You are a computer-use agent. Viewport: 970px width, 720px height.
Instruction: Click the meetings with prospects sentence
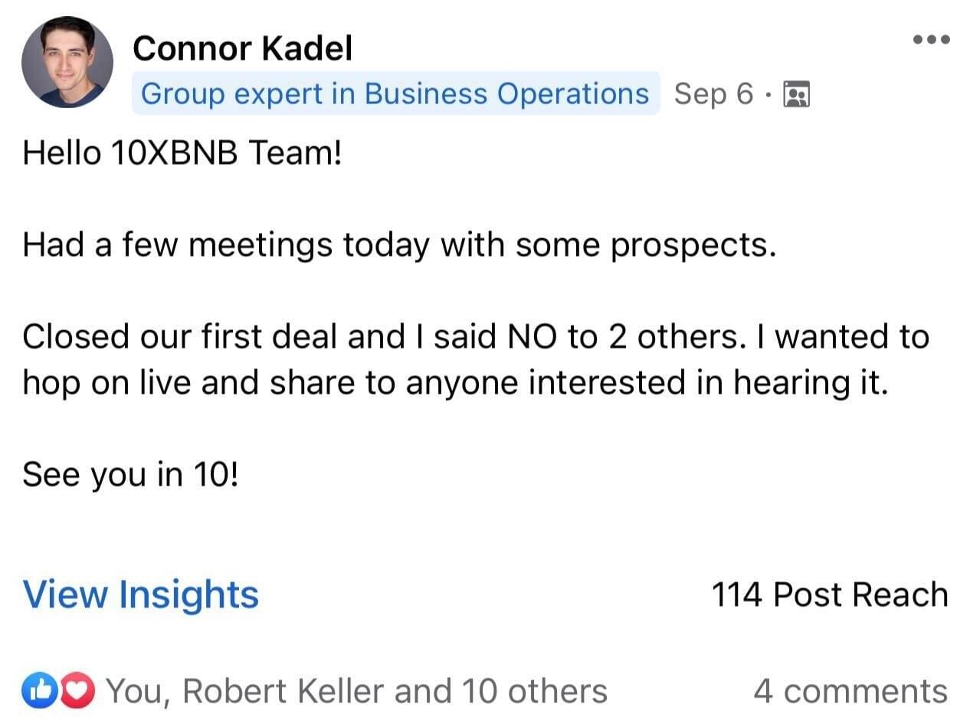click(x=399, y=245)
